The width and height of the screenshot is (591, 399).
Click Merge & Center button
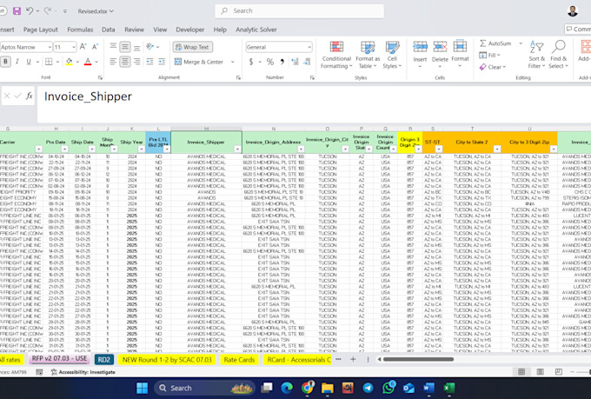tap(199, 62)
